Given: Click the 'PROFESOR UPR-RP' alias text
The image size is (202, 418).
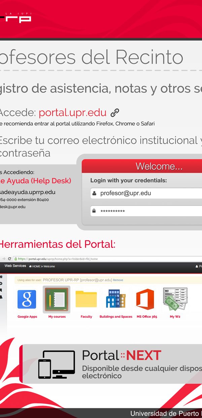Looking at the screenshot, I should [x=61, y=280].
